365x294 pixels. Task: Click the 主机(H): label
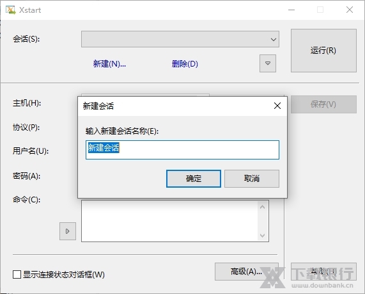point(27,103)
